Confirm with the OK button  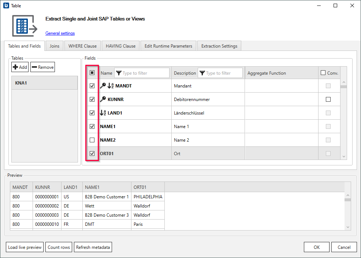click(317, 247)
